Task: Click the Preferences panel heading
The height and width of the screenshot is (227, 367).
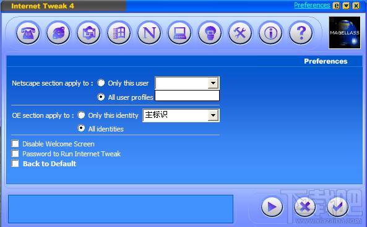Action: click(326, 61)
